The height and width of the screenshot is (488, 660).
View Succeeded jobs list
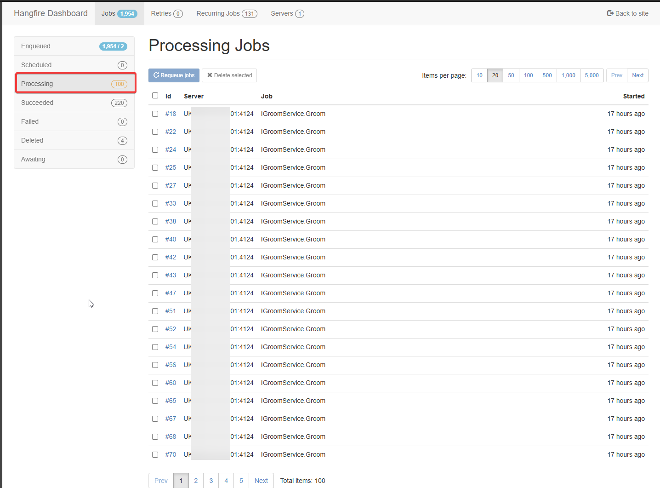[74, 103]
